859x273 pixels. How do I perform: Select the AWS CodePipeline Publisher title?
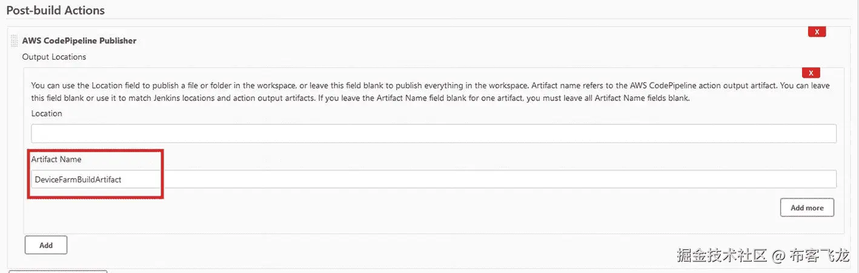[x=79, y=41]
